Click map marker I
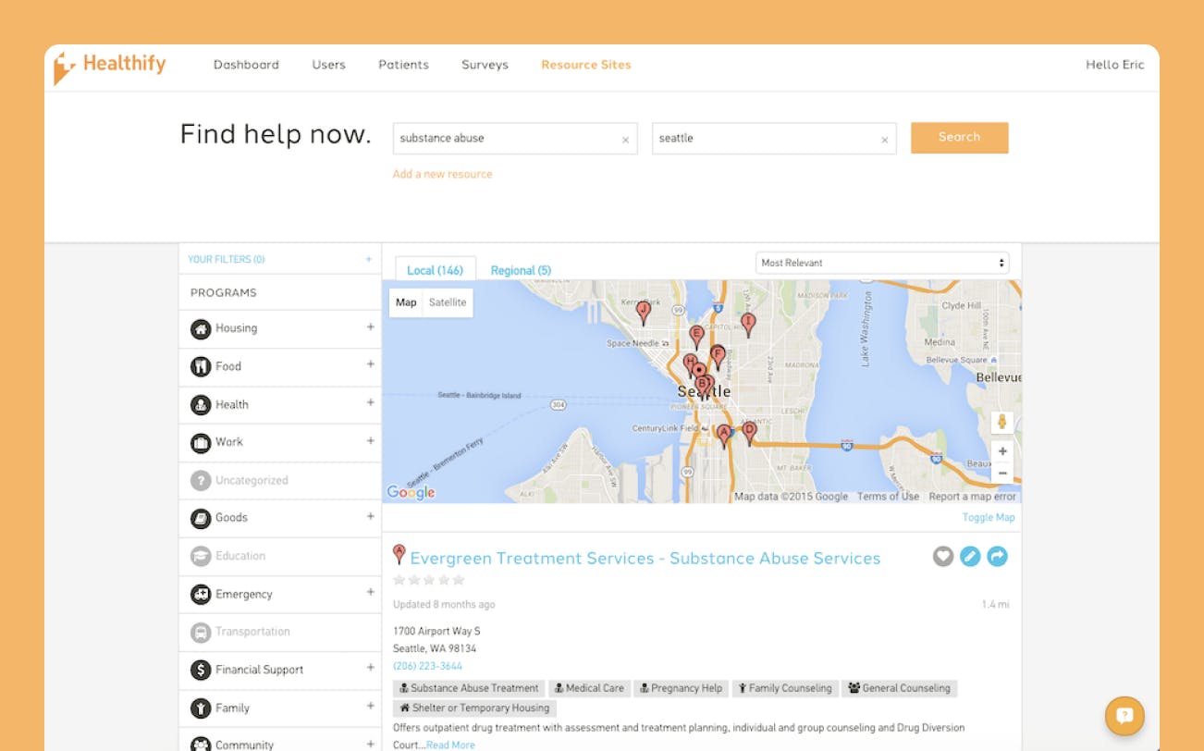This screenshot has height=751, width=1204. [x=748, y=323]
